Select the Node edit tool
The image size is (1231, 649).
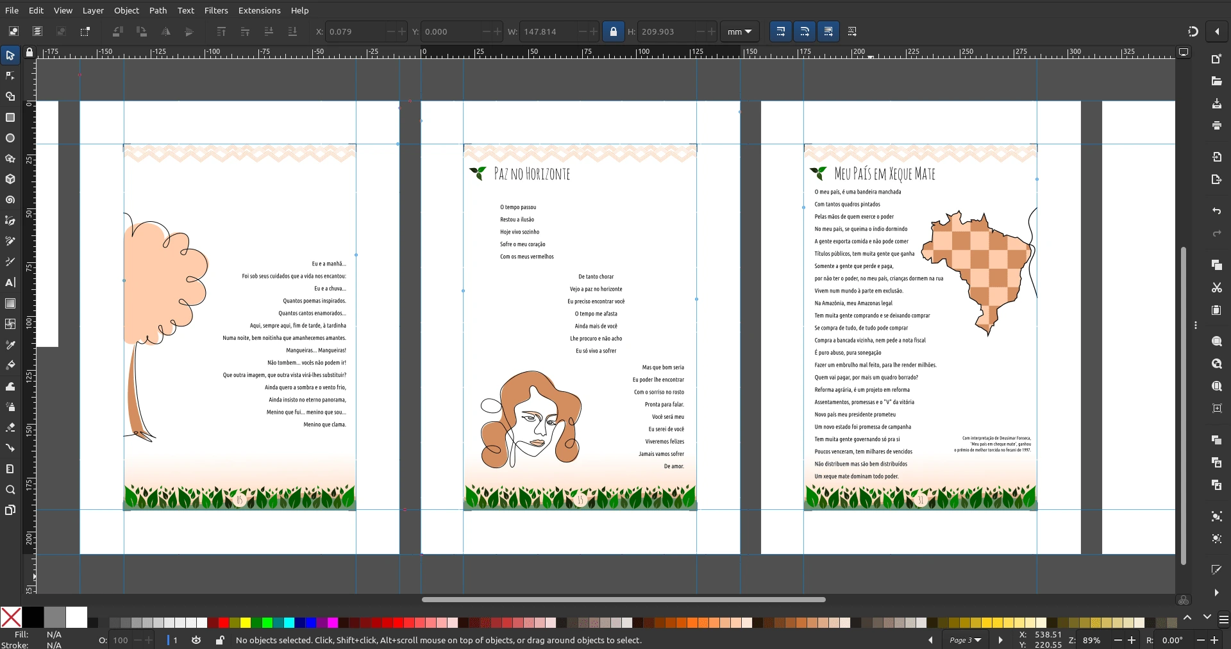(x=10, y=76)
